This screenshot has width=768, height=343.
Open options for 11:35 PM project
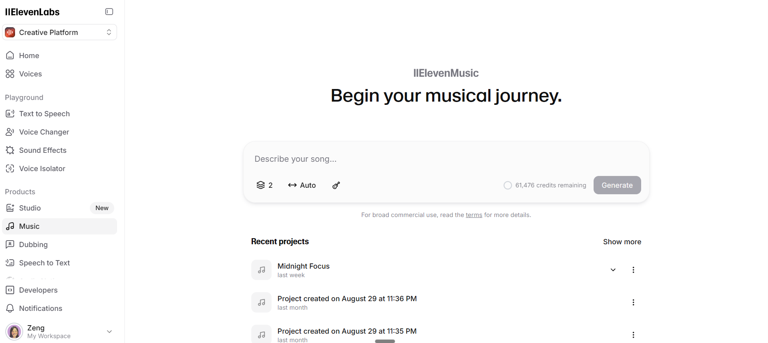pyautogui.click(x=633, y=335)
